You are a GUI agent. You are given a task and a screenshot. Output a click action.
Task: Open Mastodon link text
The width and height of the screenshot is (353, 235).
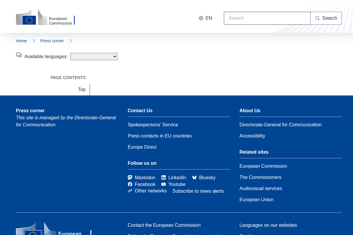(145, 177)
